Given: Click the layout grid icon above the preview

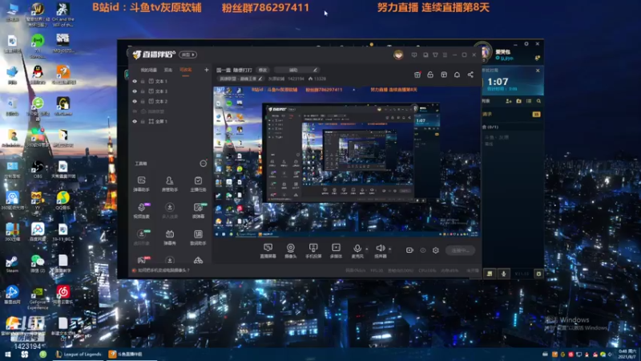Looking at the screenshot, I should click(444, 75).
